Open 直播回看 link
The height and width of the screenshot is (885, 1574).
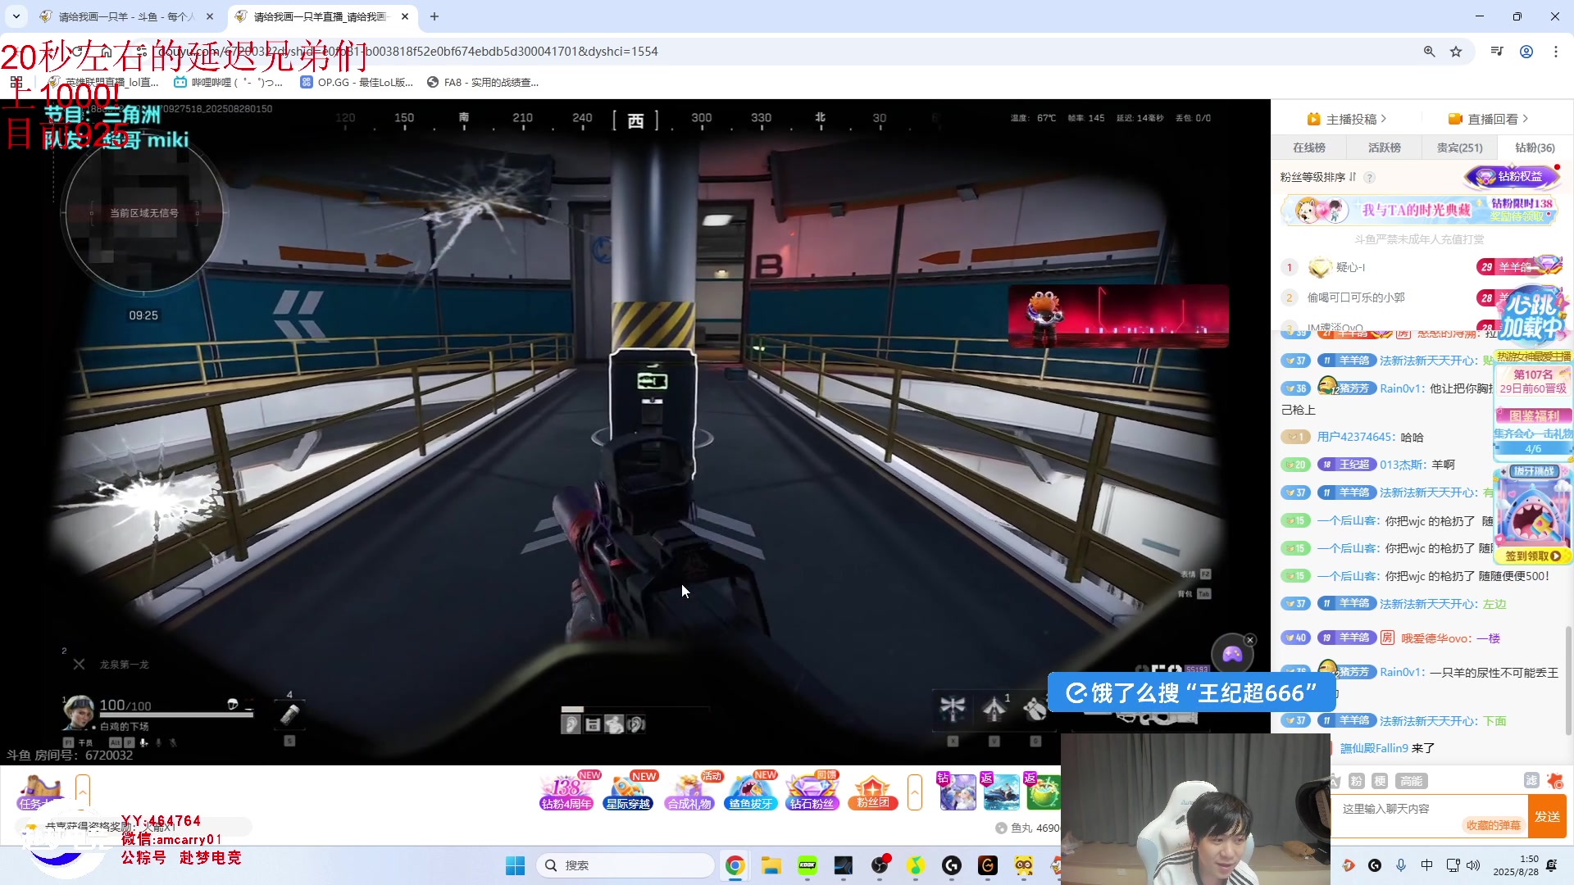tap(1489, 119)
